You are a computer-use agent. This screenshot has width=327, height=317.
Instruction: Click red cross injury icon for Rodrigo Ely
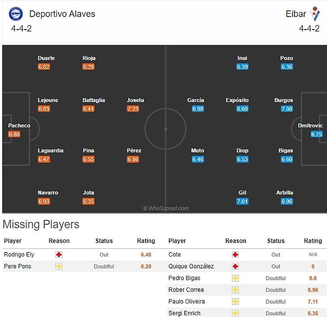(x=59, y=255)
